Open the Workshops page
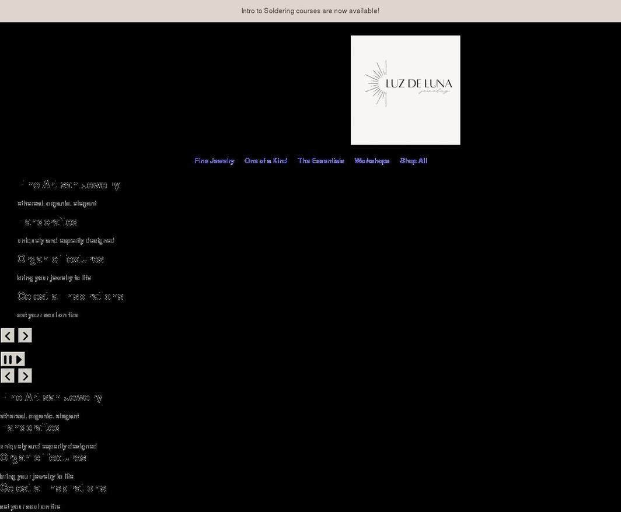The height and width of the screenshot is (512, 621). pyautogui.click(x=372, y=161)
